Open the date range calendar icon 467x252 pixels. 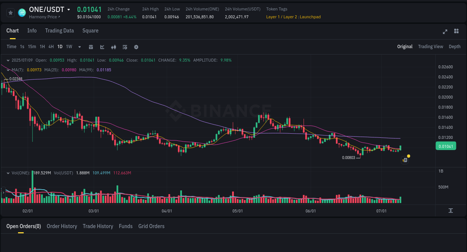(91, 47)
